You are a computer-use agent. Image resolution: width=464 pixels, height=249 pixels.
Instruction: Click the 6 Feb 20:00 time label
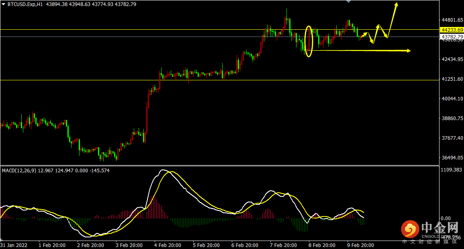pyautogui.click(x=245, y=245)
